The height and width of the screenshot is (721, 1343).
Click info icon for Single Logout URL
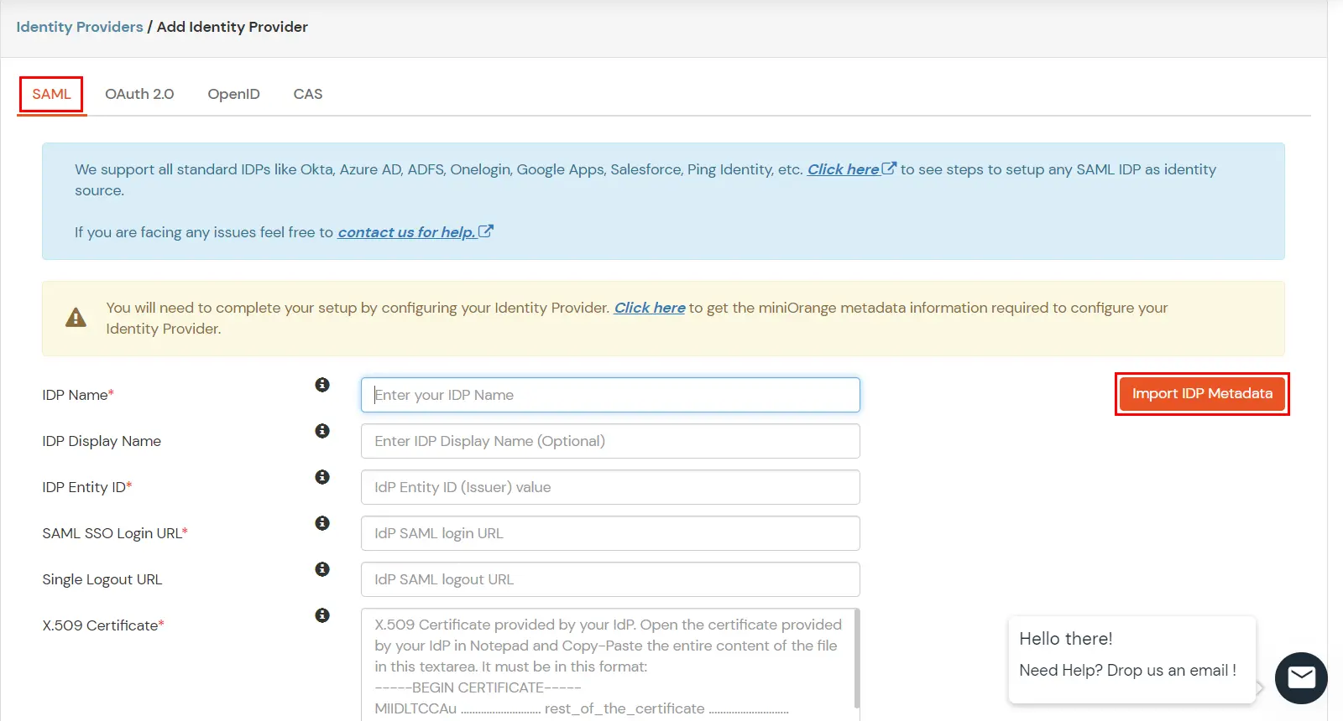(x=322, y=569)
